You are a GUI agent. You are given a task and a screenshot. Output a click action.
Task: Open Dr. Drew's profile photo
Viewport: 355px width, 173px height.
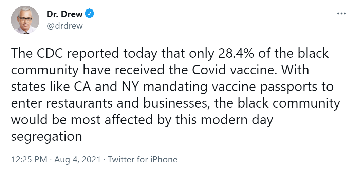pos(25,20)
